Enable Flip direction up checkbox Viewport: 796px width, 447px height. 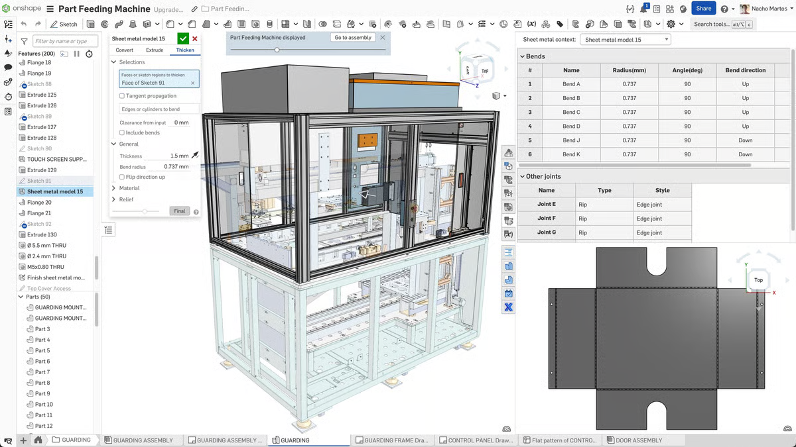click(122, 177)
